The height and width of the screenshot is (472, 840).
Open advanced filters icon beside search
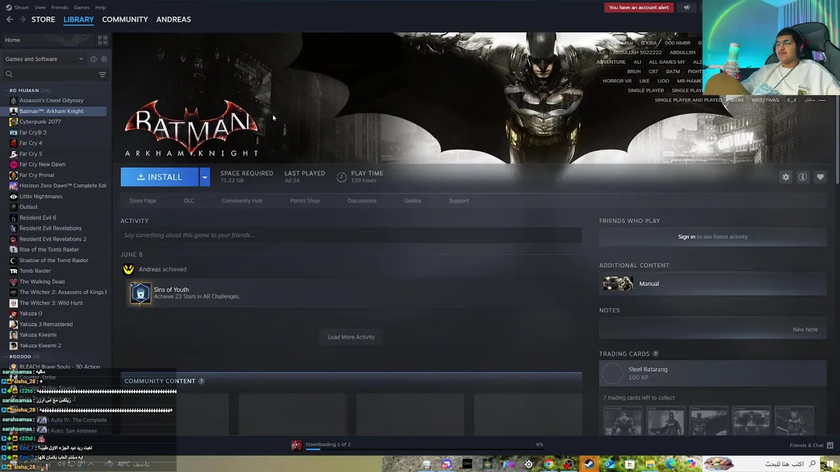[102, 75]
